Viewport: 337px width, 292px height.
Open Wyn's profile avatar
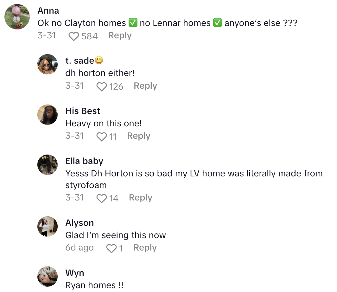pyautogui.click(x=48, y=276)
